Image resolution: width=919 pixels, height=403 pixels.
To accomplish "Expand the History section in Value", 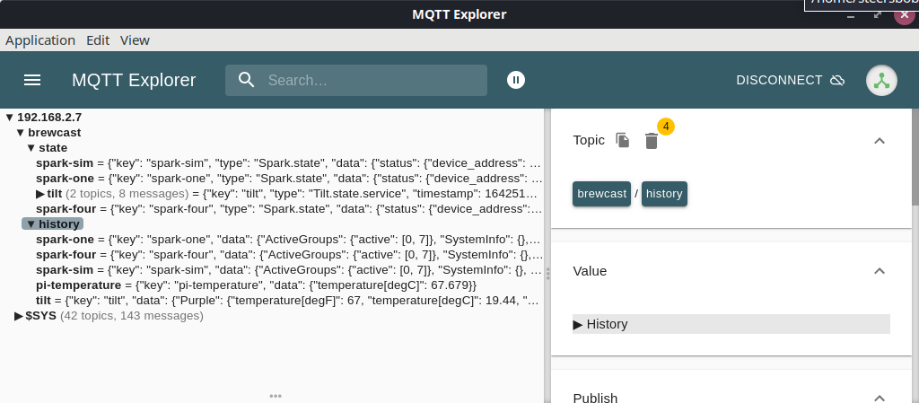I will (731, 324).
